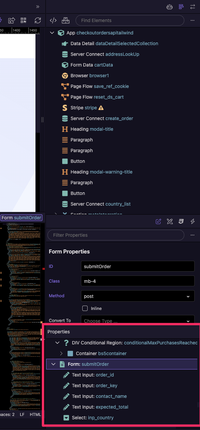Viewport: 200px width, 430px height.
Task: Collapse the Form: submitOrder node
Action: pyautogui.click(x=53, y=364)
